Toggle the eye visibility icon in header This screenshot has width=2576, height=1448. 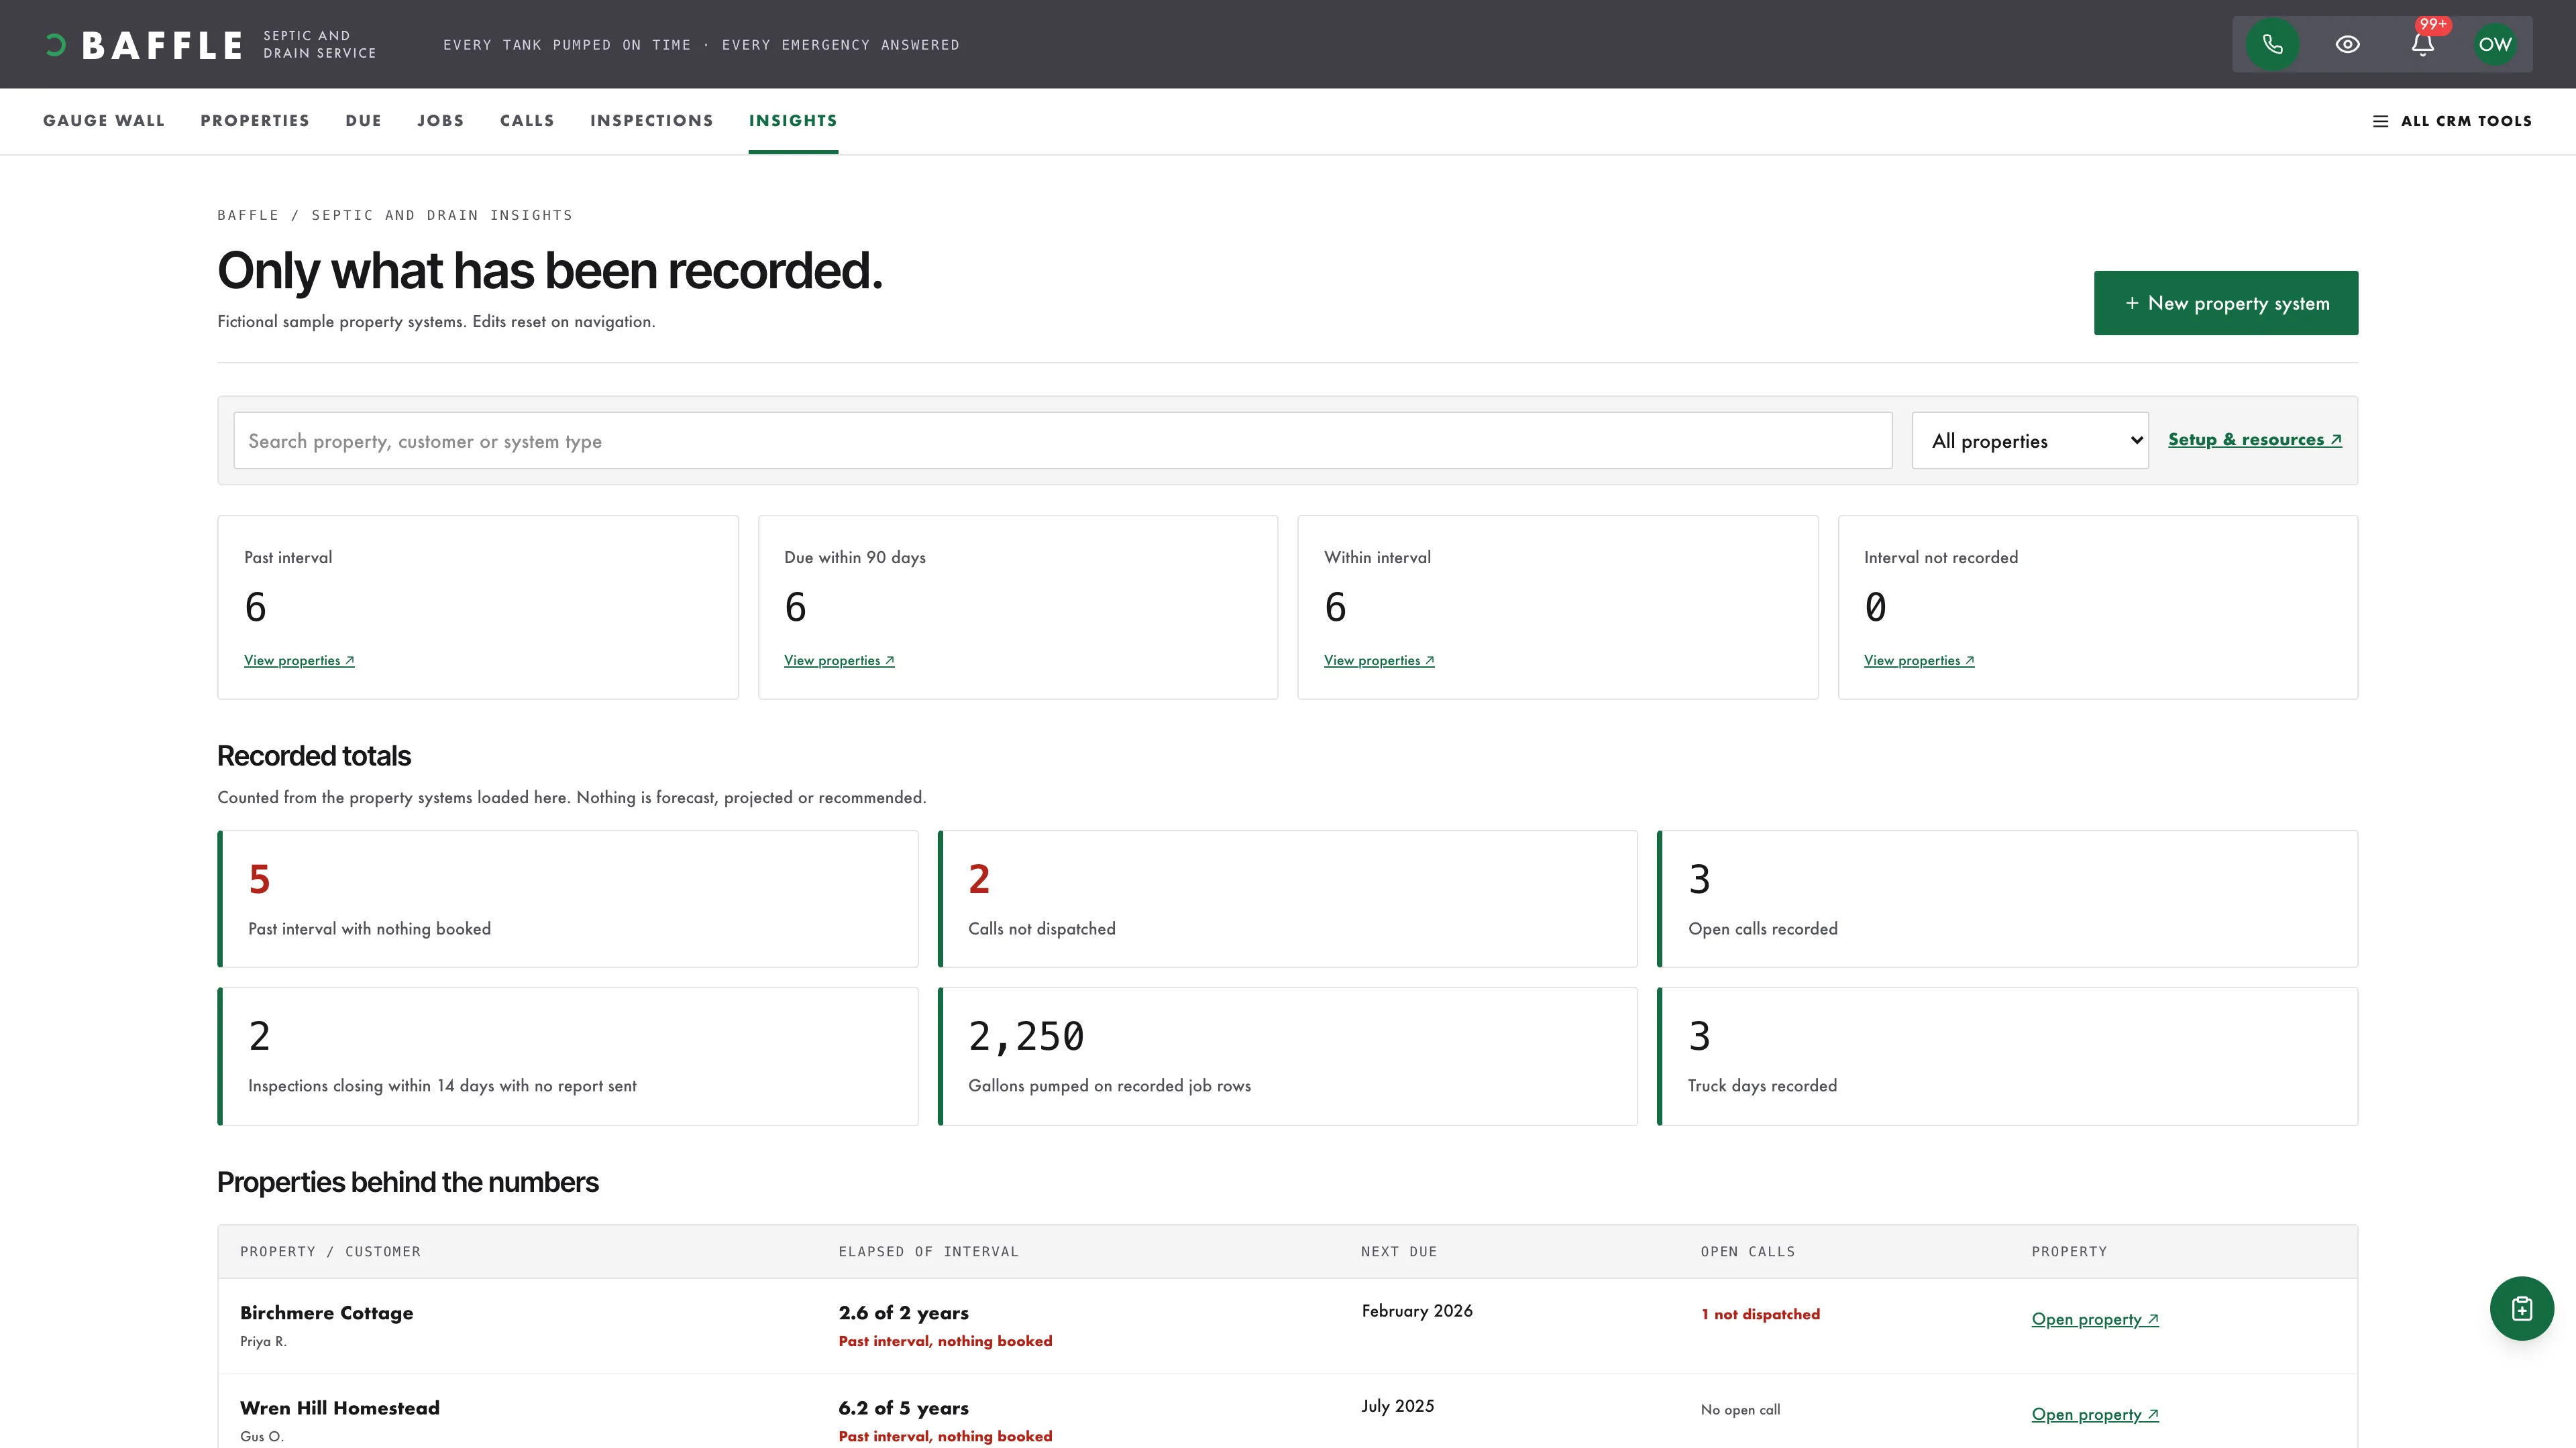[x=2347, y=44]
